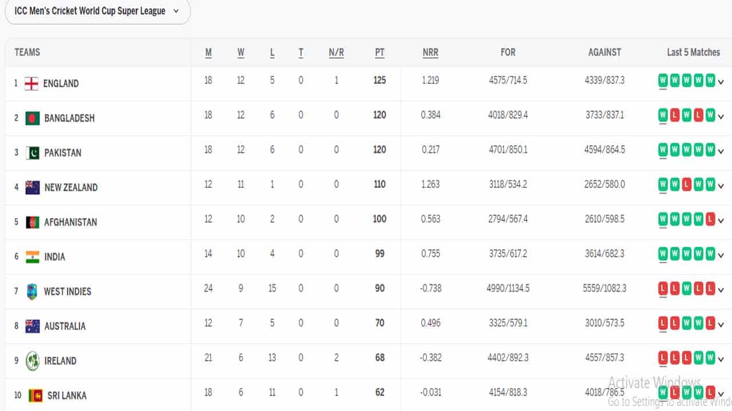Open the Australia team name link

pos(65,326)
